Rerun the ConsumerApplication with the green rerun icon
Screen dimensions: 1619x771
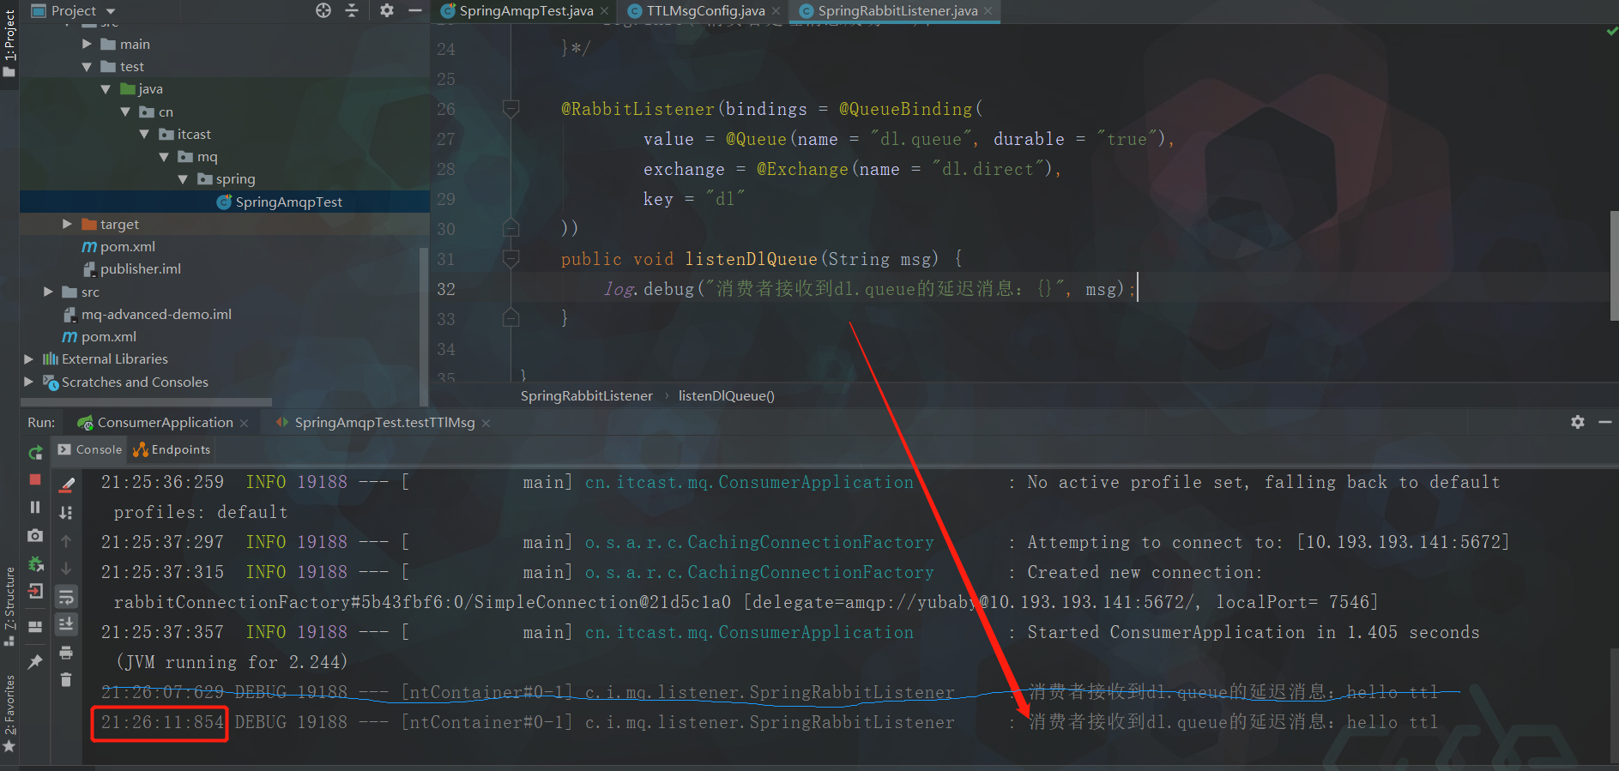(x=35, y=453)
